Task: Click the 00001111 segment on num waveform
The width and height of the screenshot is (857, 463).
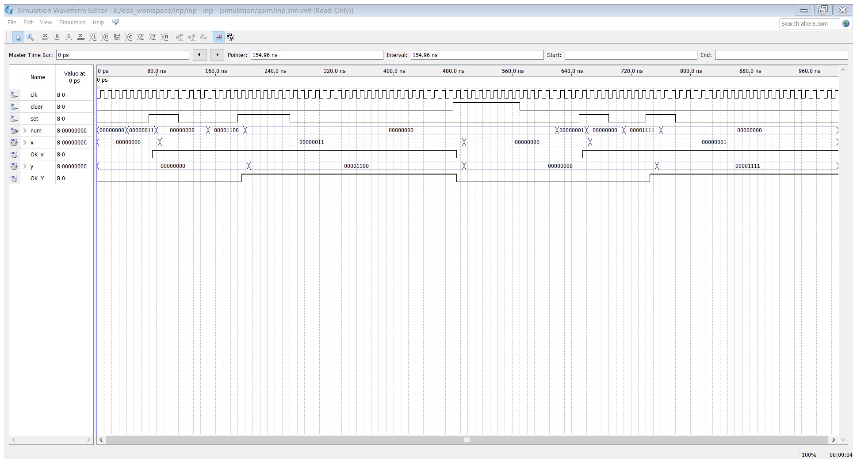Action: click(x=642, y=130)
